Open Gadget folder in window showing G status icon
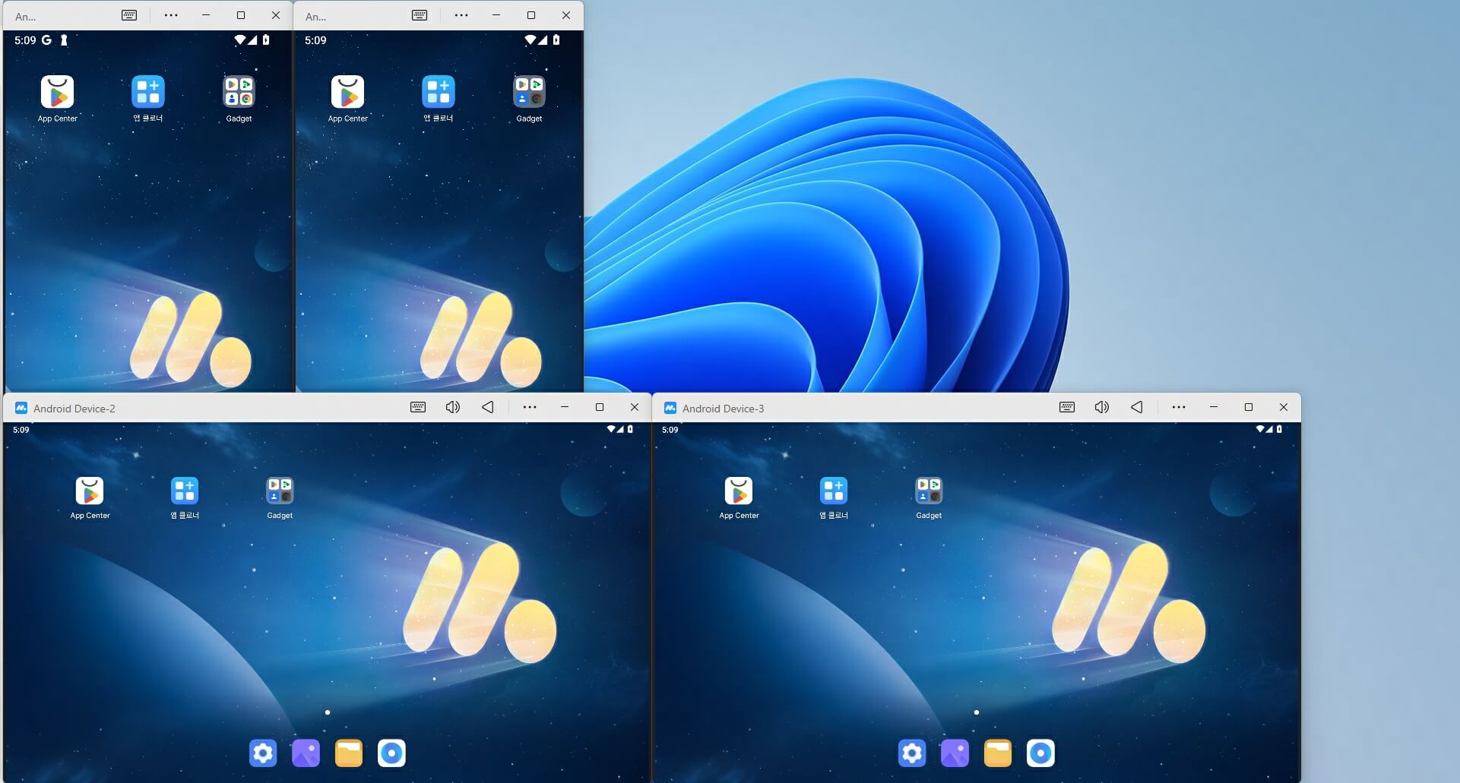This screenshot has height=783, width=1460. coord(239,92)
